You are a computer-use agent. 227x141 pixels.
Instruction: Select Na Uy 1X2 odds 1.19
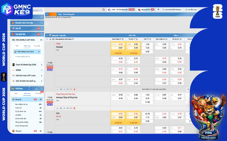pos(147,117)
